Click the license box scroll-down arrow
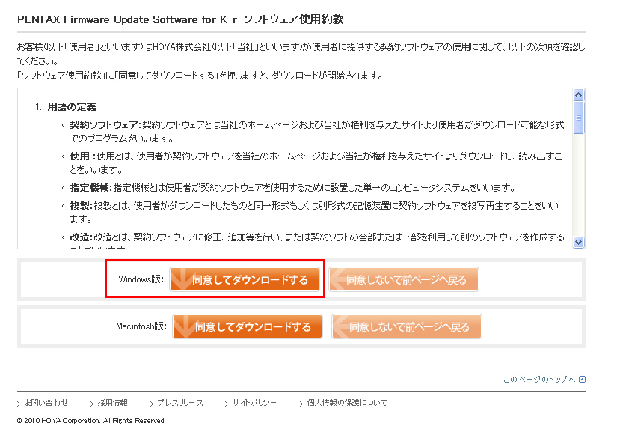 click(578, 243)
